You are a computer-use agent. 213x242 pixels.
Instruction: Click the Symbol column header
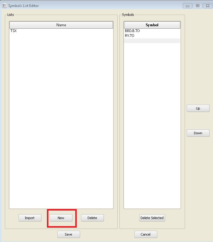click(x=152, y=25)
